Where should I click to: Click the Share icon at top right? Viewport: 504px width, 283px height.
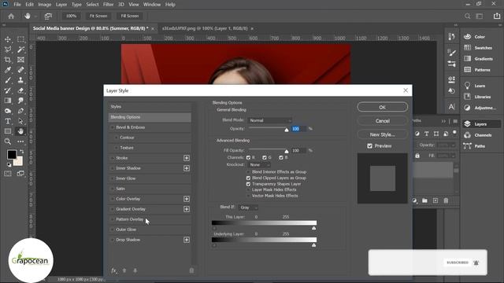pyautogui.click(x=497, y=16)
